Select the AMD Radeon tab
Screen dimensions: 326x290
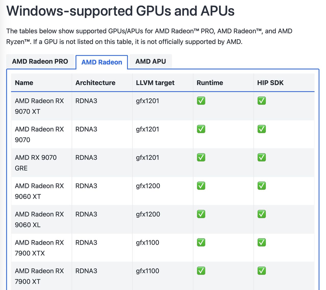point(102,62)
